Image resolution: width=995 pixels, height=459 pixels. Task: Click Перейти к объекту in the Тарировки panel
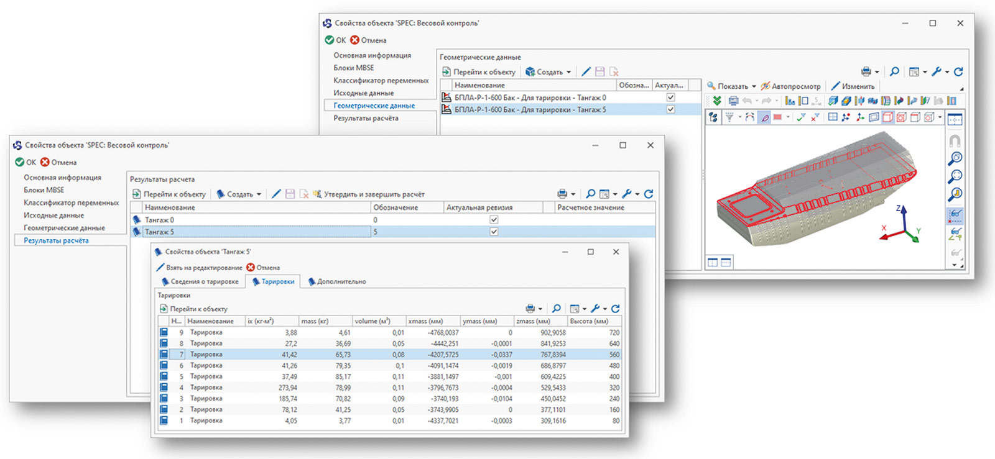point(193,309)
